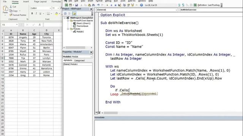The height and width of the screenshot is (136, 243).
Task: Select column D header in Excel
Action: pos(46,30)
